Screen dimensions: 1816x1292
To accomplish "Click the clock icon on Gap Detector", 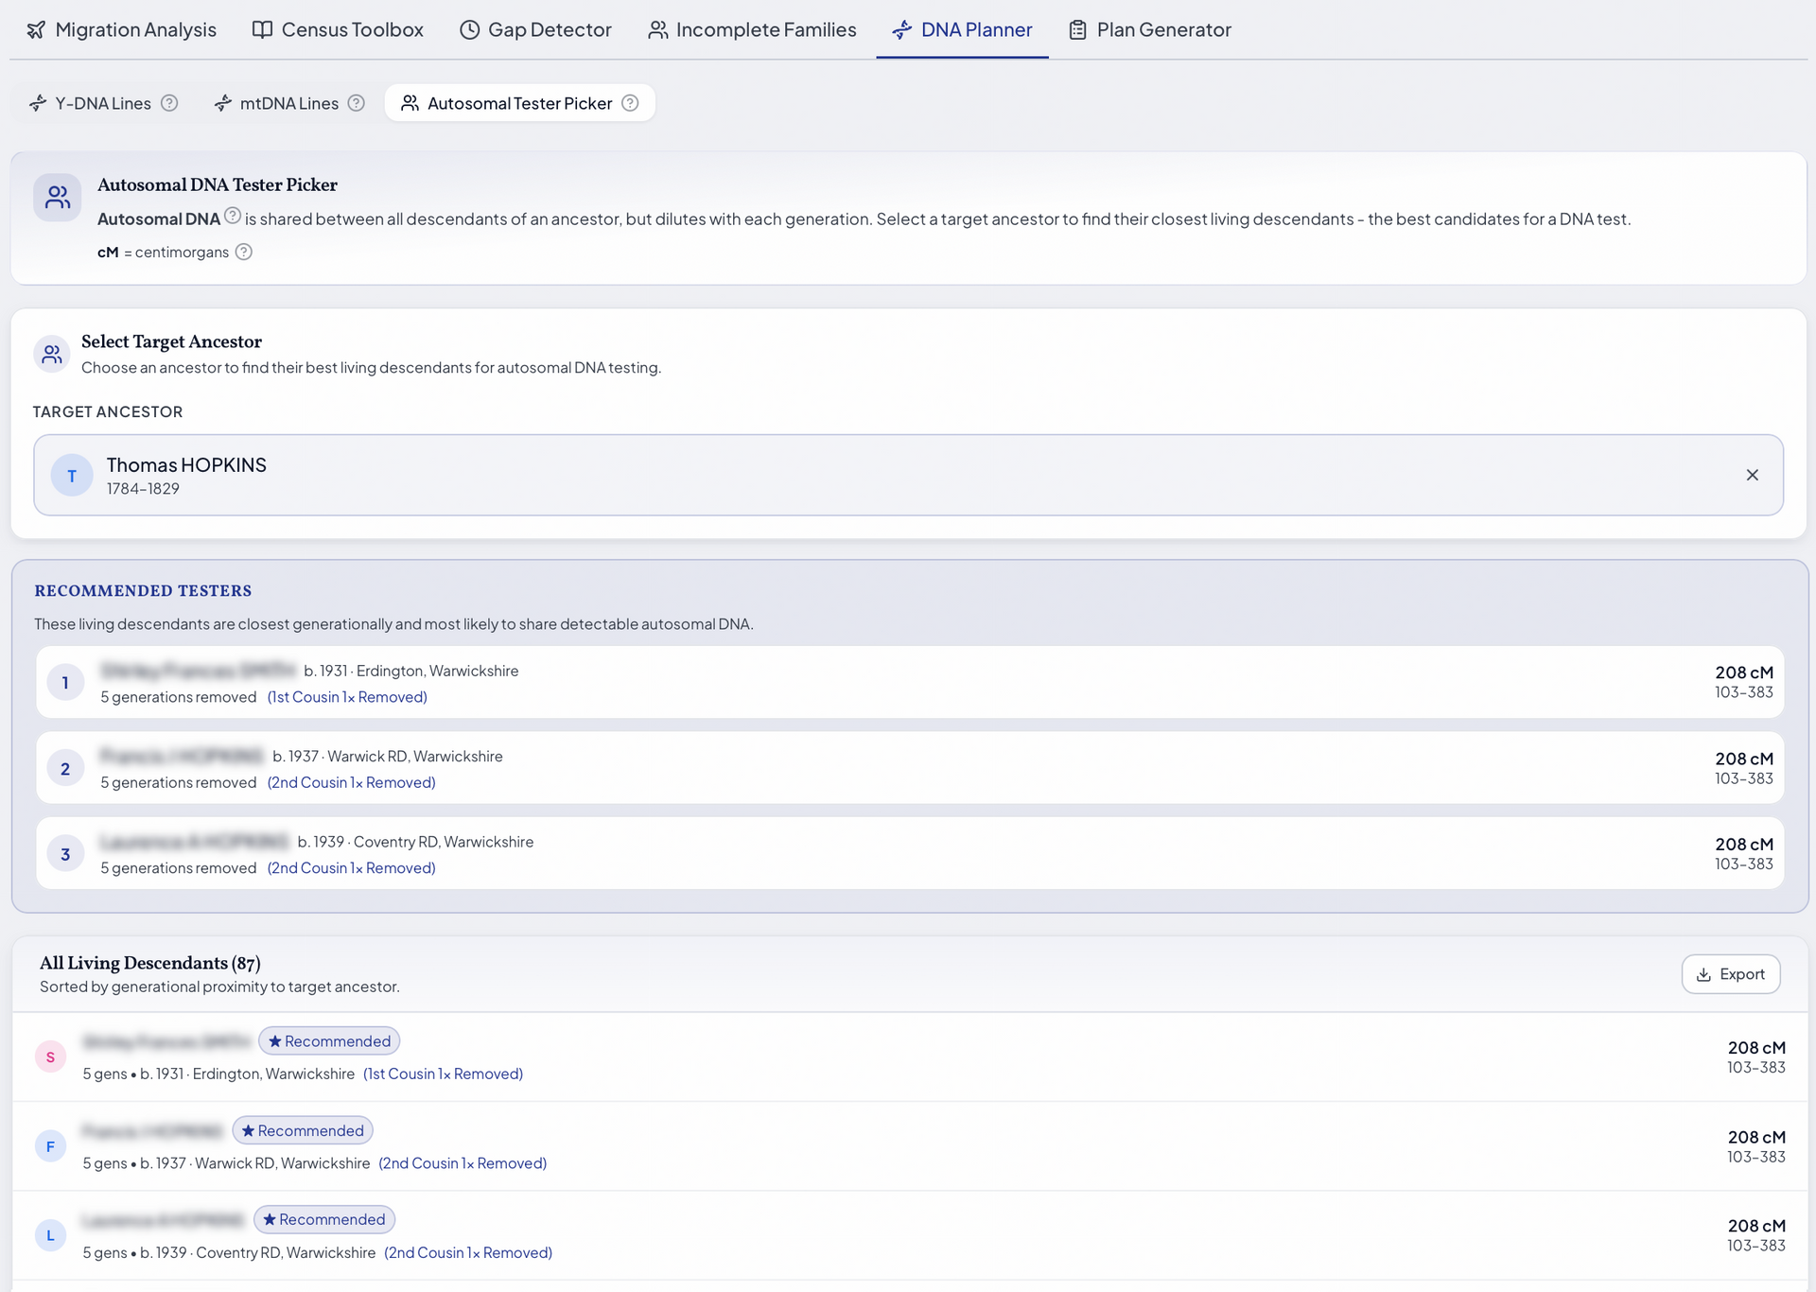I will point(469,29).
